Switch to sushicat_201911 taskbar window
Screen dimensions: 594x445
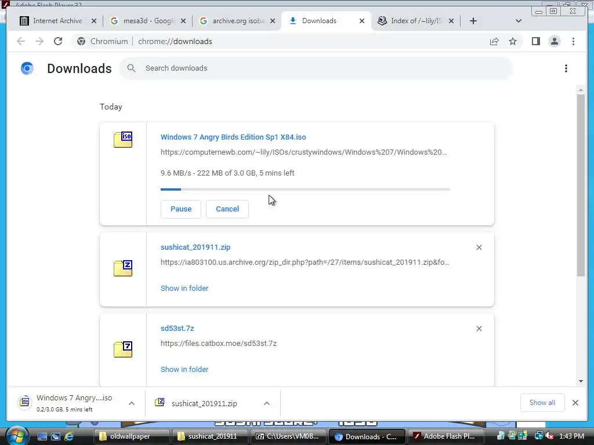210,436
